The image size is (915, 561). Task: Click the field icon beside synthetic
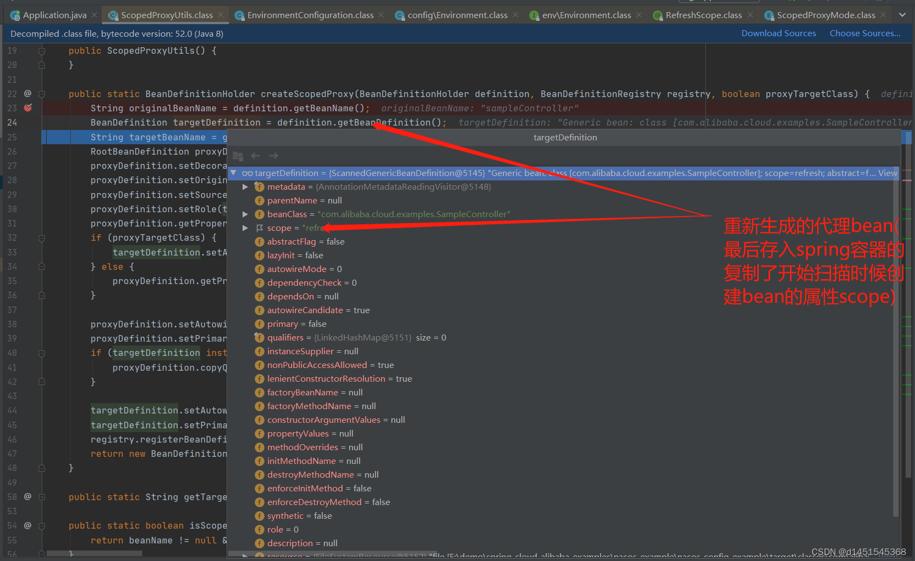point(260,516)
